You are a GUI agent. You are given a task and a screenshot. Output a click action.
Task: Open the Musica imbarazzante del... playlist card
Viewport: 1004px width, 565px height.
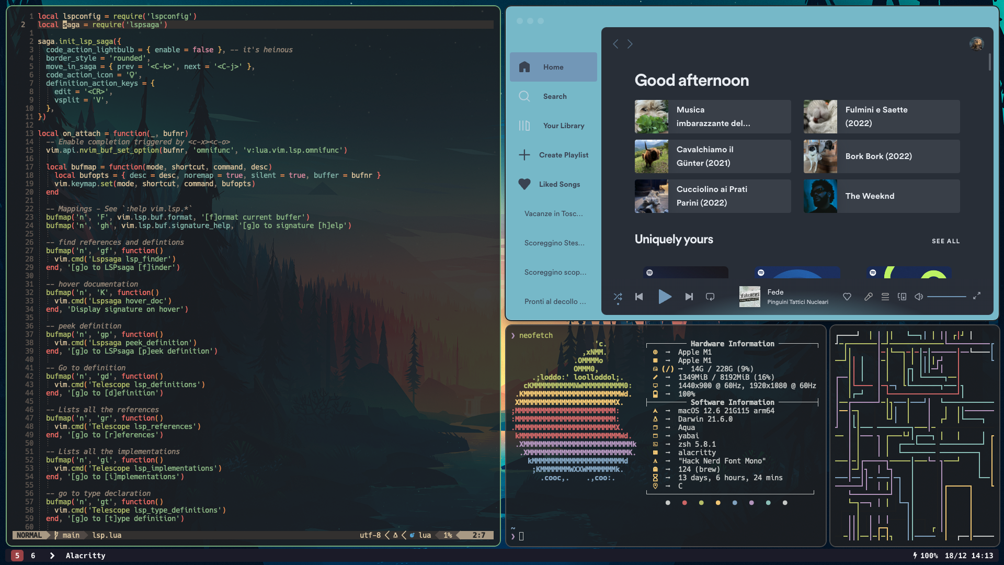(x=712, y=117)
